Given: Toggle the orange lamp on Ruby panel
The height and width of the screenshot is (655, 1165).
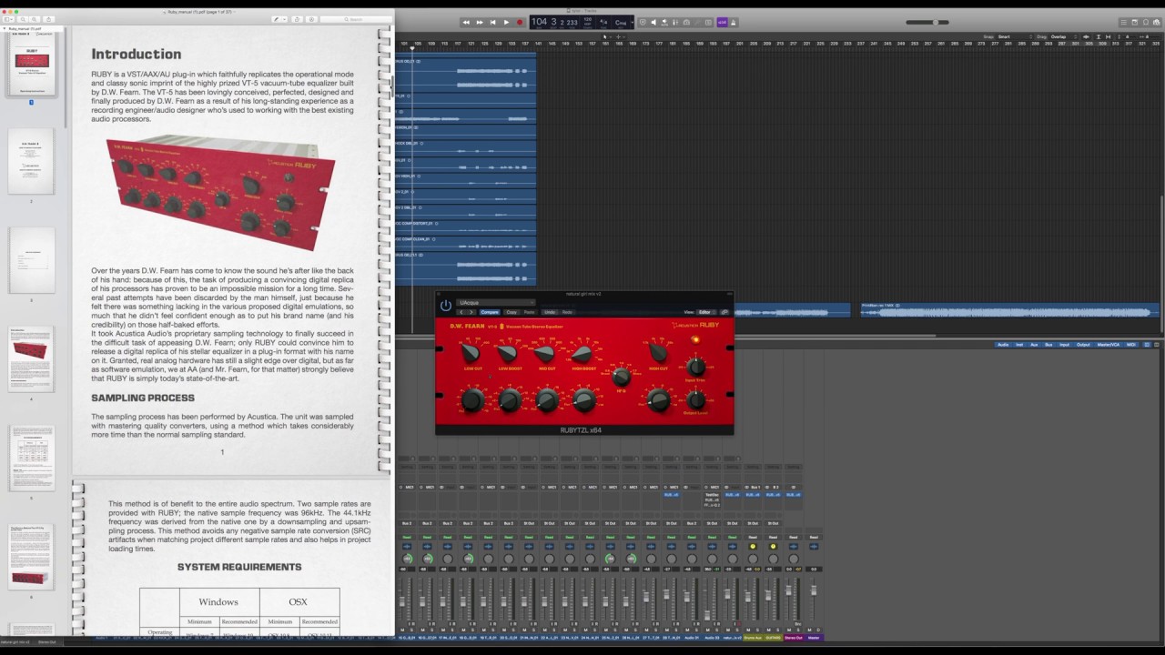Looking at the screenshot, I should click(x=695, y=339).
